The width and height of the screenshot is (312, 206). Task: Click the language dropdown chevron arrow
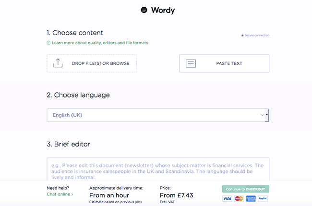tap(262, 115)
